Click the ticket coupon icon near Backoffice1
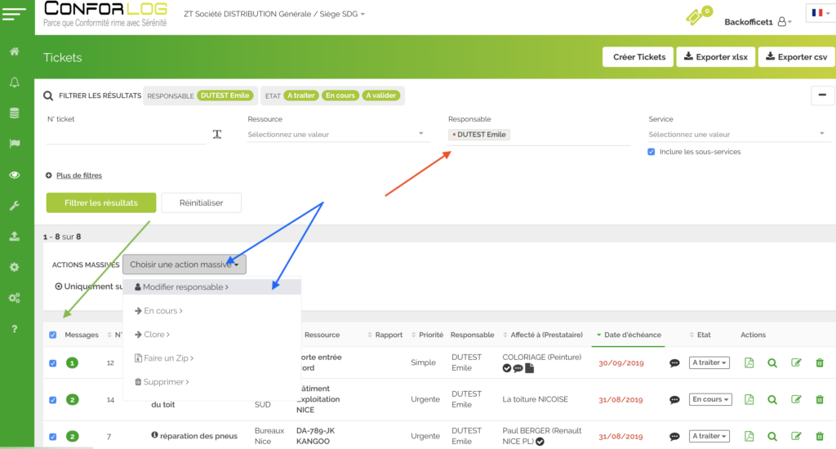Screen dimensions: 836x449 click(x=696, y=18)
